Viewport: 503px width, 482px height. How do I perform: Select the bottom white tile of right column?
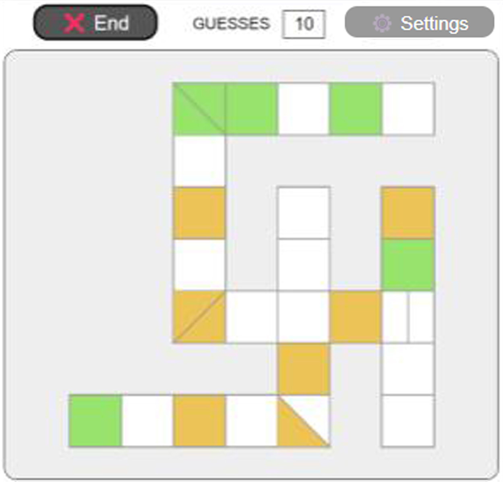pos(408,421)
